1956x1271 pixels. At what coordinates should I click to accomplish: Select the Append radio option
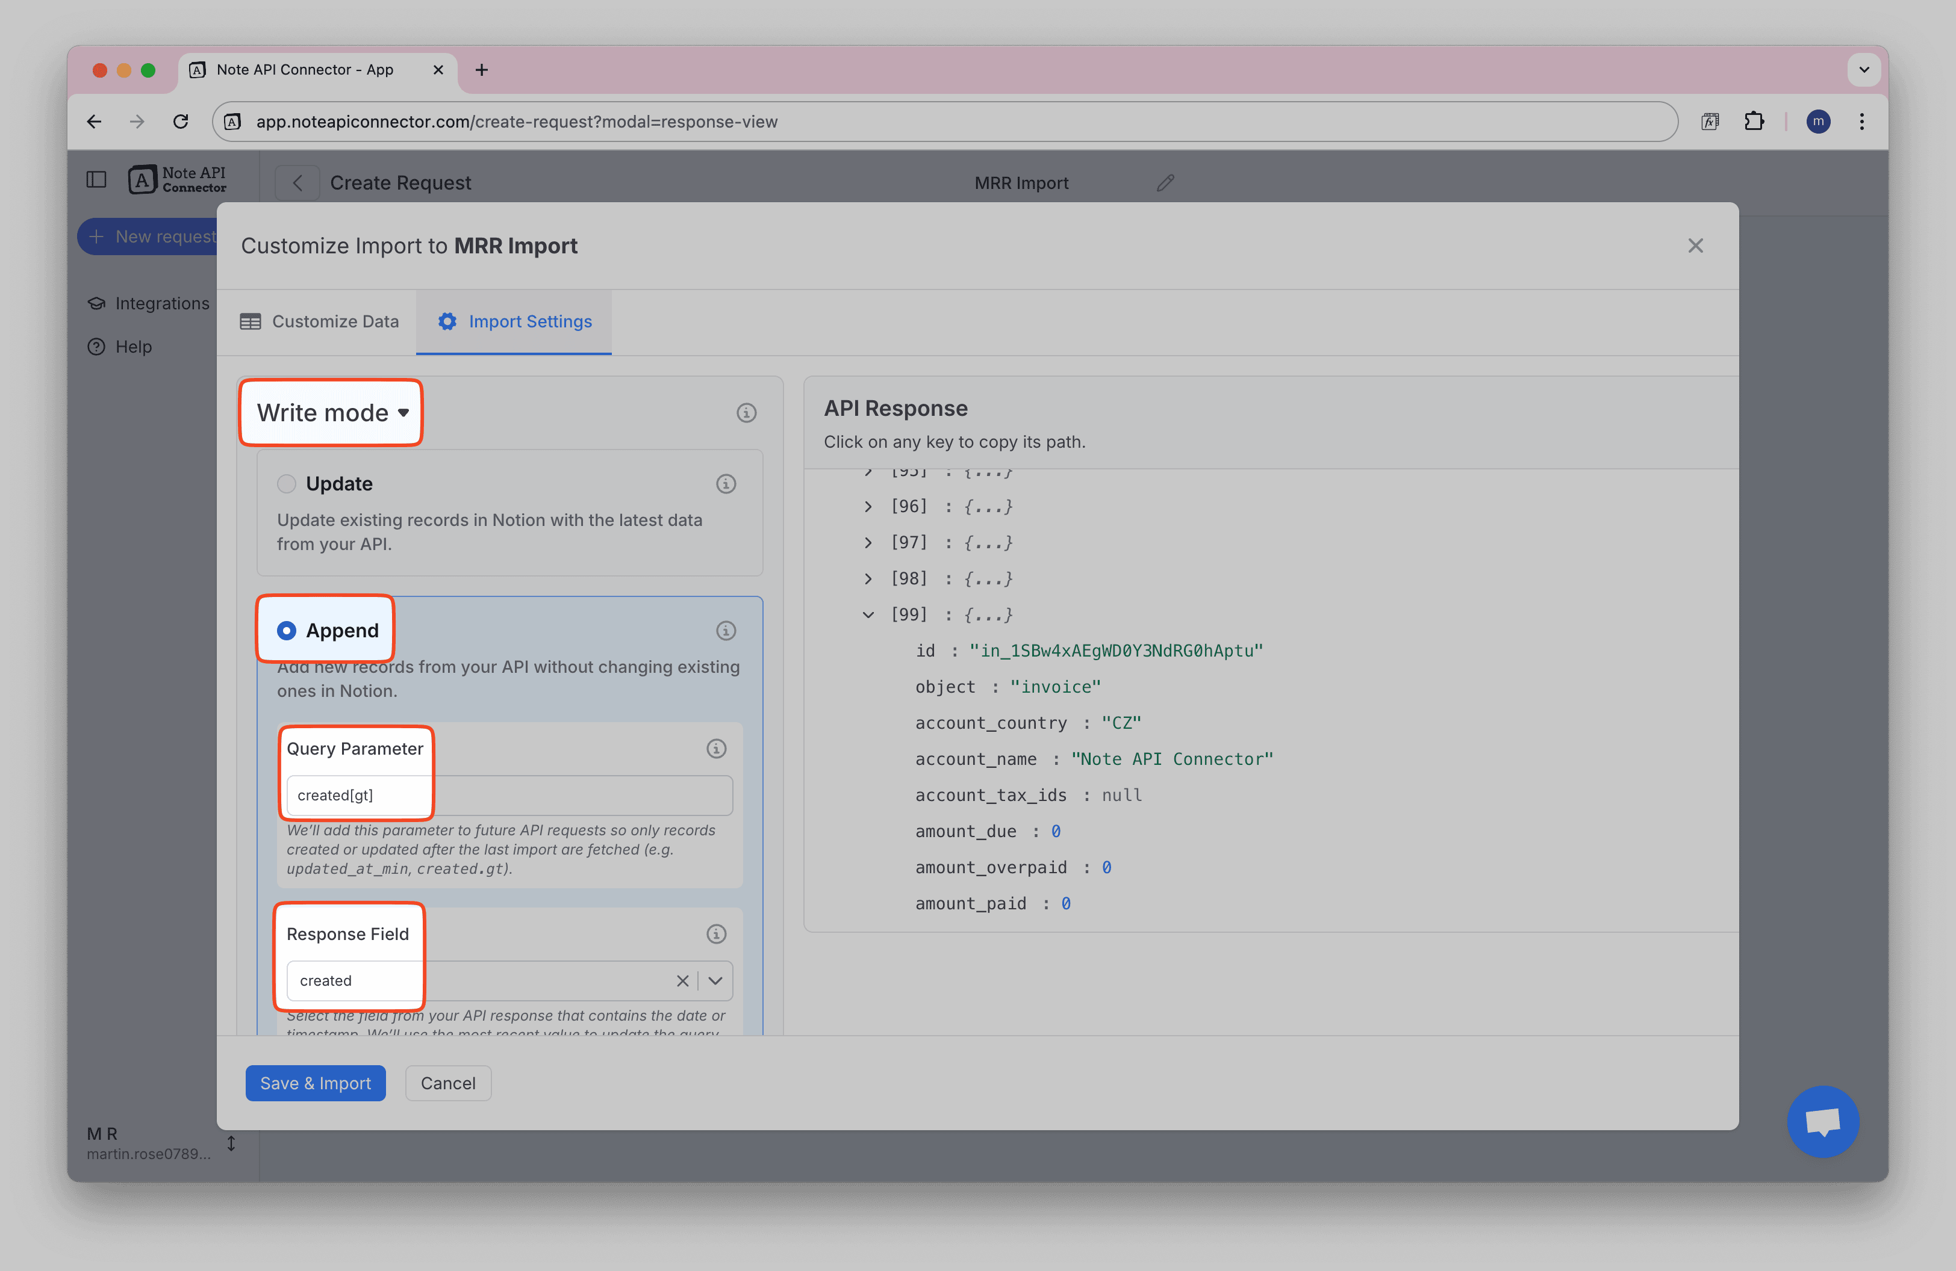[x=286, y=631]
